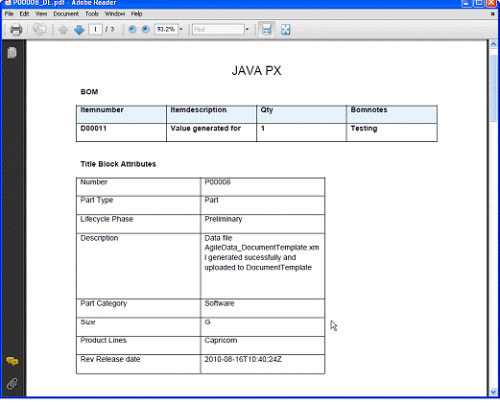Open the Help menu

(x=136, y=14)
